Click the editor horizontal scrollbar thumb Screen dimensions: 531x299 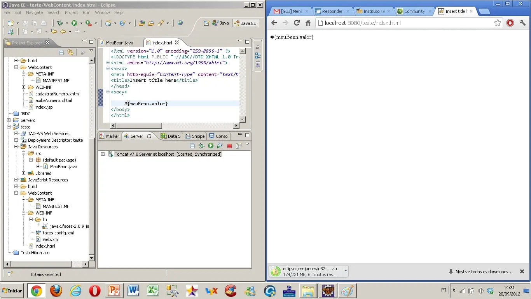139,126
